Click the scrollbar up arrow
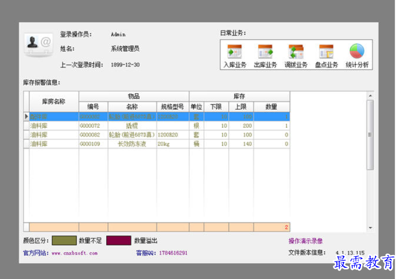399x279 pixels. point(370,95)
